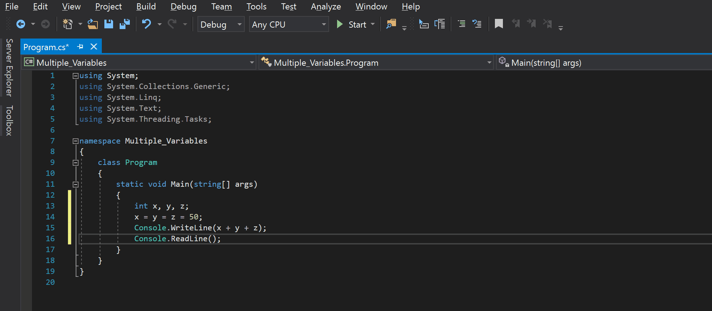Click the 'int x, y, z;' code line
The width and height of the screenshot is (712, 311).
161,206
